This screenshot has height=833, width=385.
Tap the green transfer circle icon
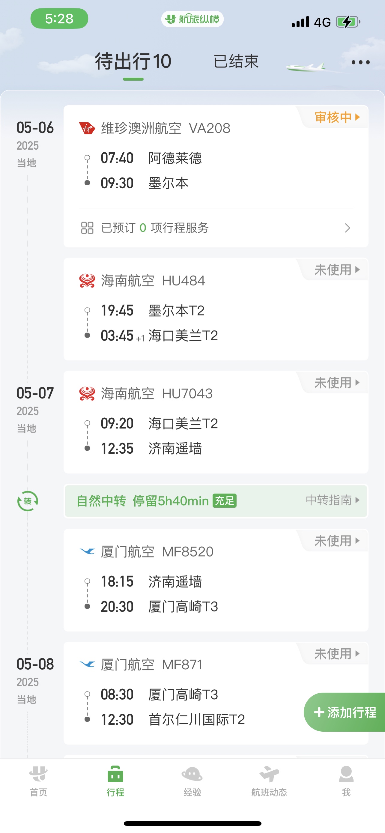pos(28,501)
